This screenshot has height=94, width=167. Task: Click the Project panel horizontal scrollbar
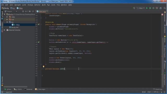point(15,87)
